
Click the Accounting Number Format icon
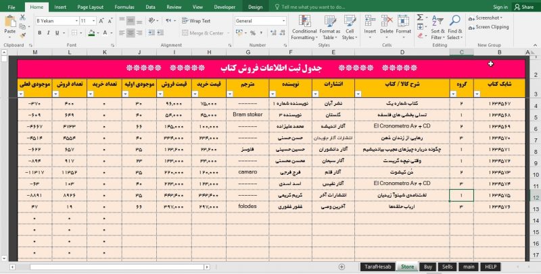click(239, 32)
